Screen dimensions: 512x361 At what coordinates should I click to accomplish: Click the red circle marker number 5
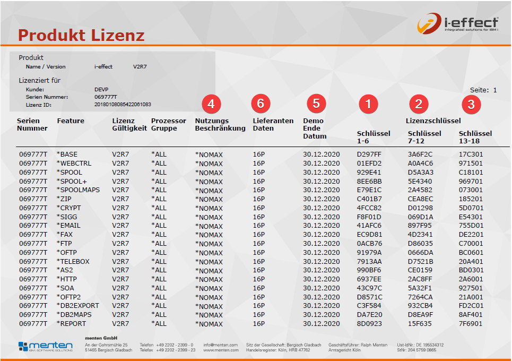[x=316, y=104]
